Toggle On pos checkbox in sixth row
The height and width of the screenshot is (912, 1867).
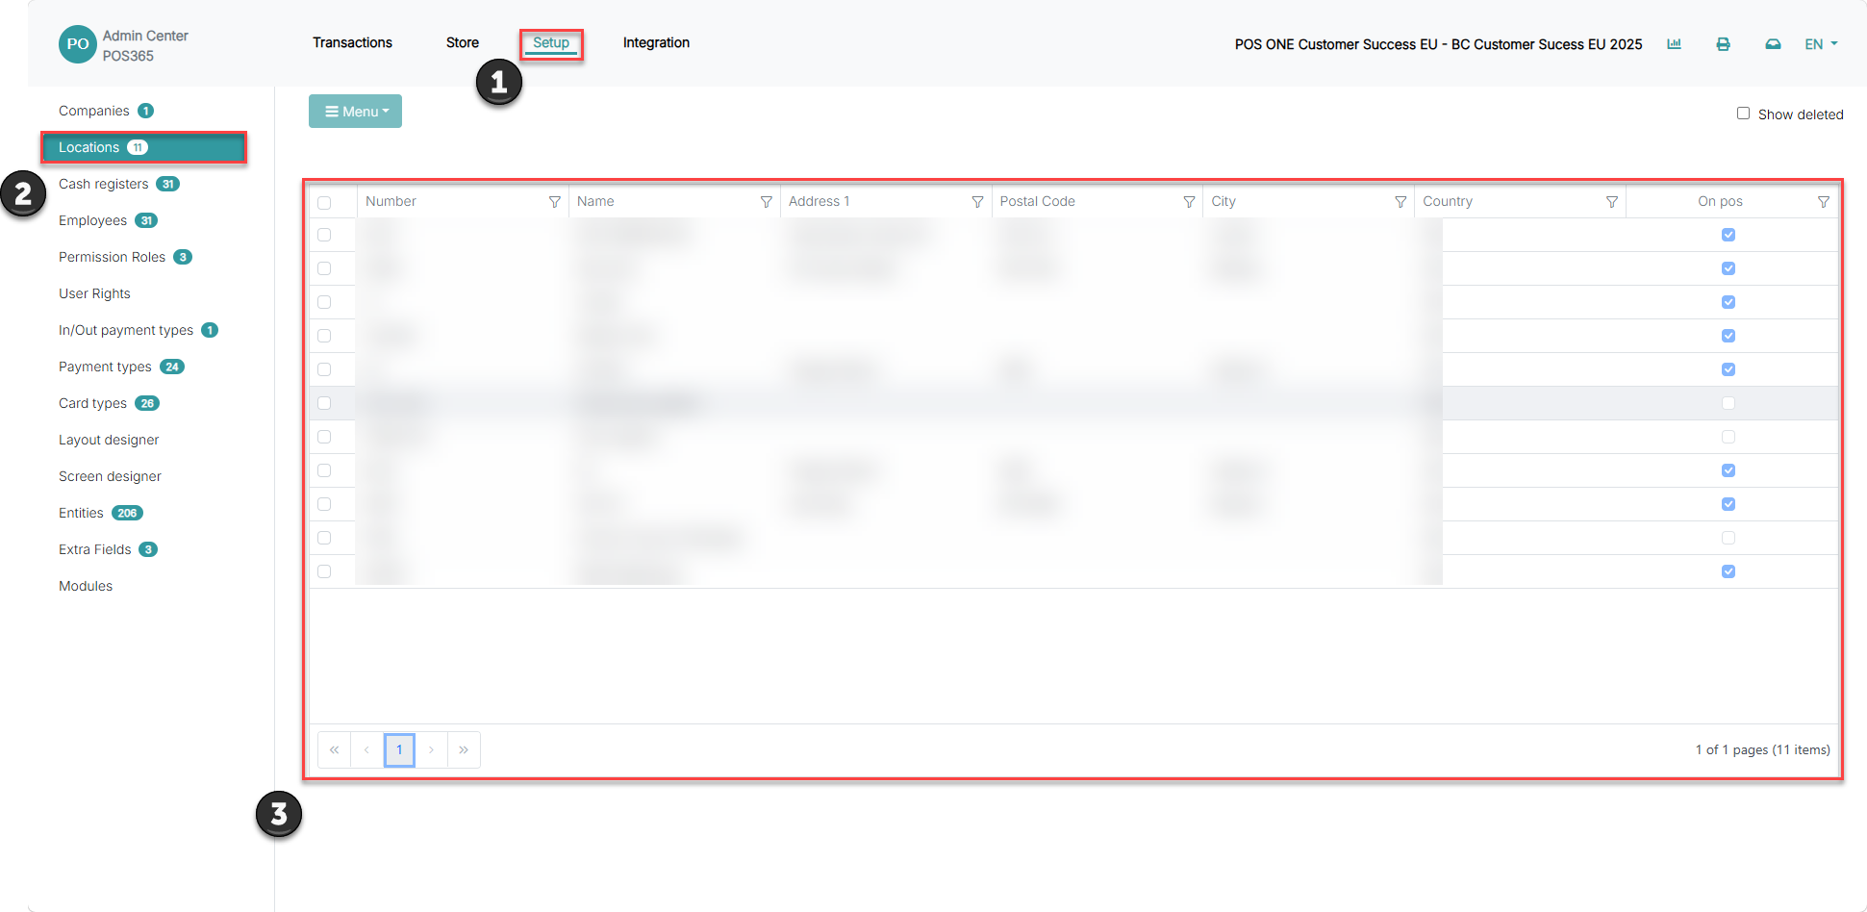click(1728, 403)
